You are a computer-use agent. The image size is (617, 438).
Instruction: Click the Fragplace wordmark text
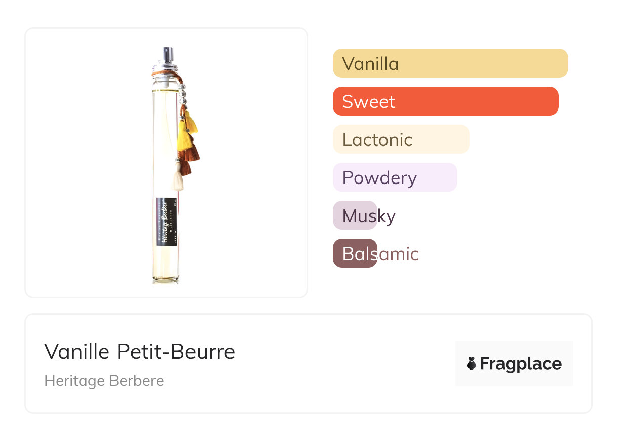click(x=521, y=363)
